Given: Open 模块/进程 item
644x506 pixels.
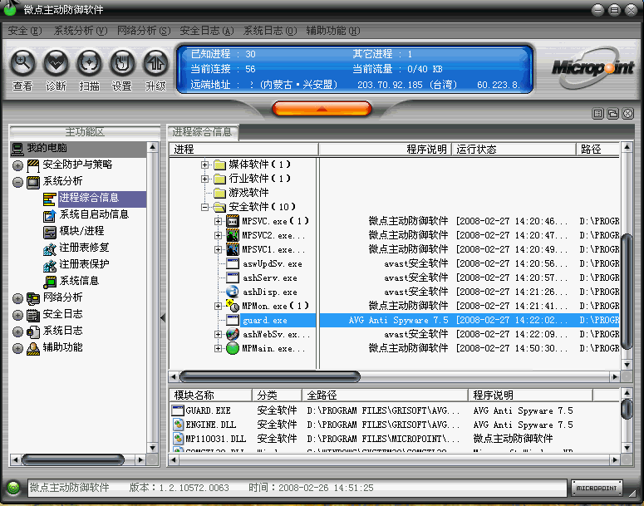Looking at the screenshot, I should click(x=81, y=231).
